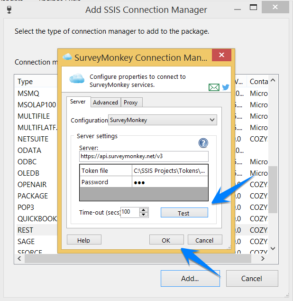Click the horizontal scrollbar thumb

point(138,259)
